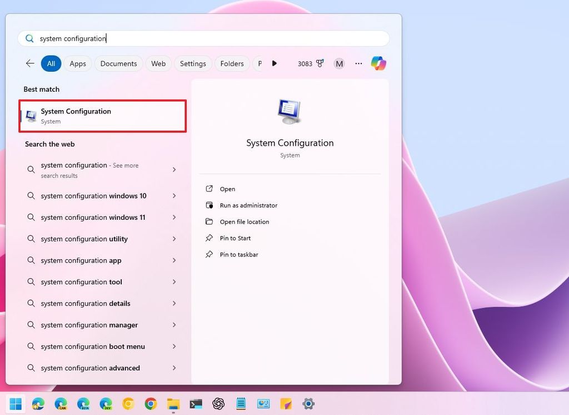Click the arrow to reveal more filter categories

tap(274, 63)
